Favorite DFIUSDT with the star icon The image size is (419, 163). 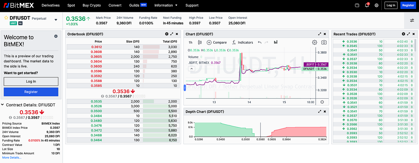pyautogui.click(x=6, y=18)
